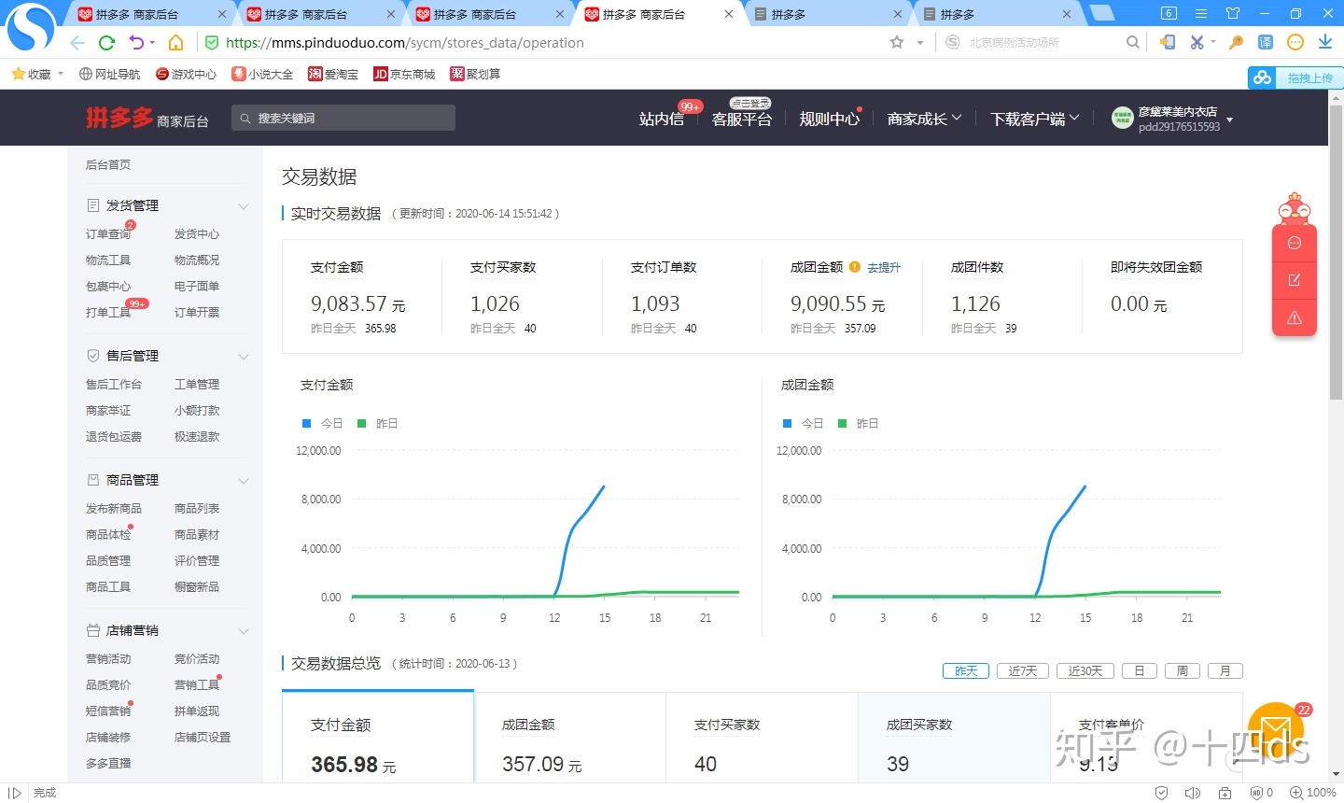Select the 近30天 time range
This screenshot has width=1344, height=803.
click(1085, 670)
